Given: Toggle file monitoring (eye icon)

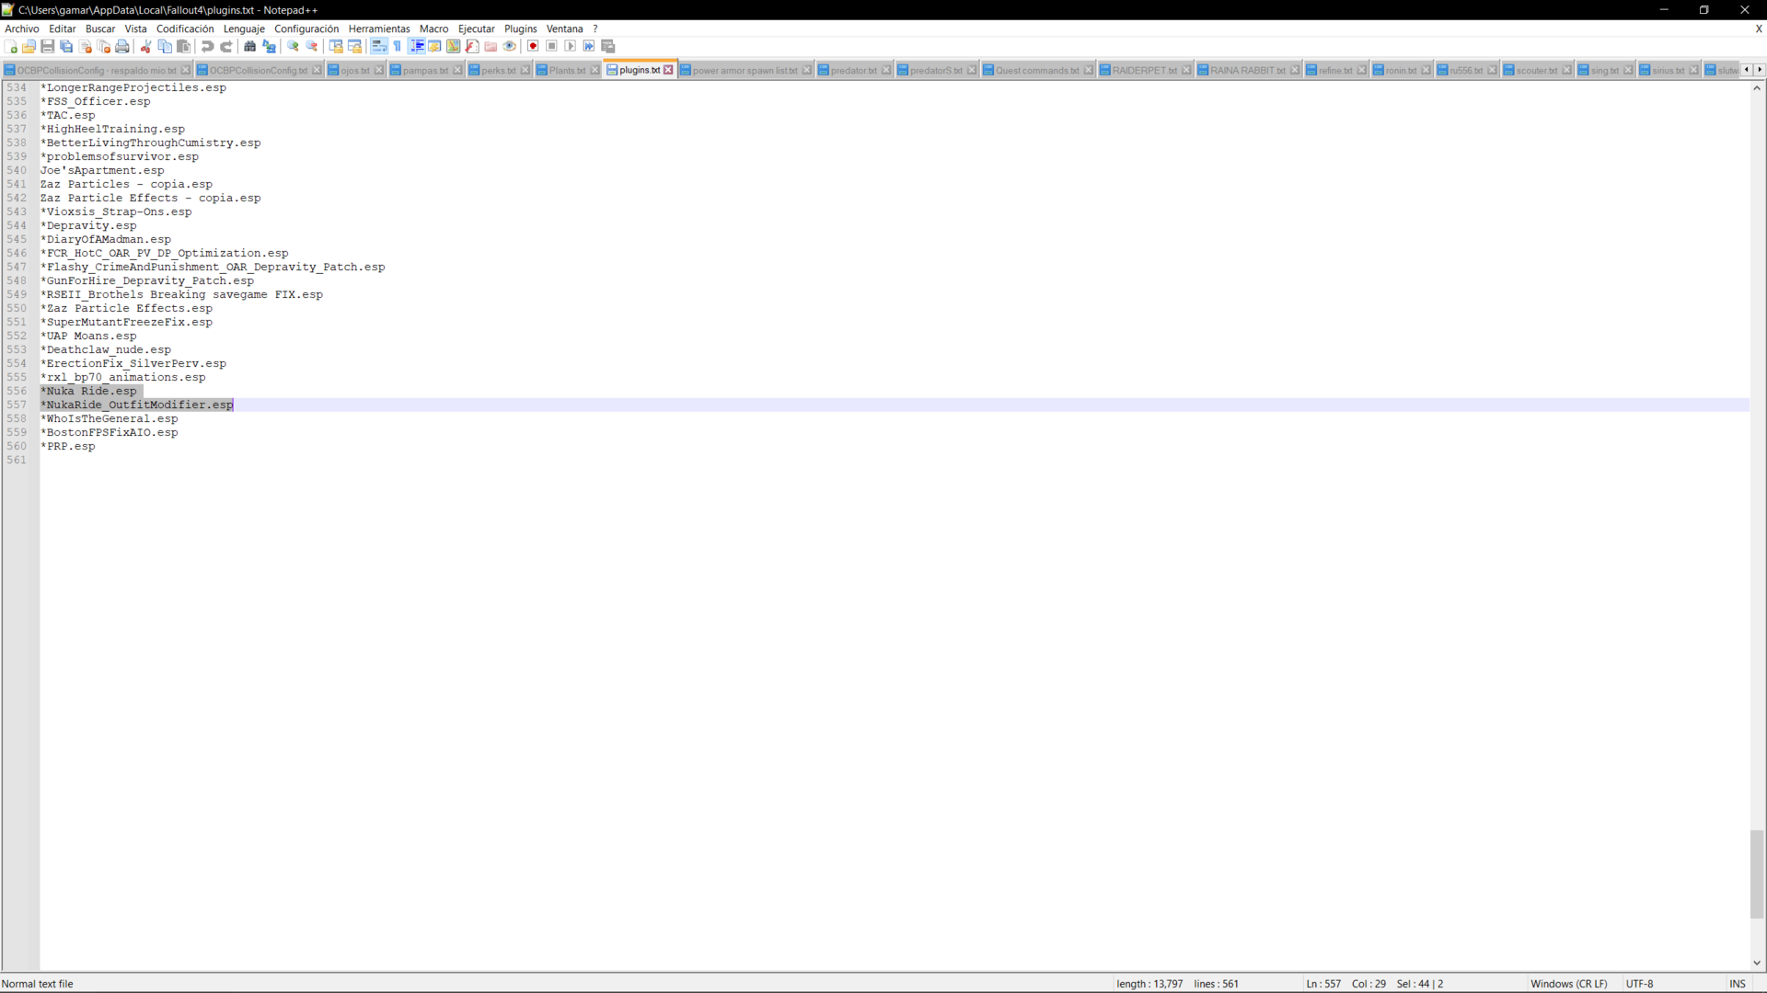Looking at the screenshot, I should tap(510, 46).
